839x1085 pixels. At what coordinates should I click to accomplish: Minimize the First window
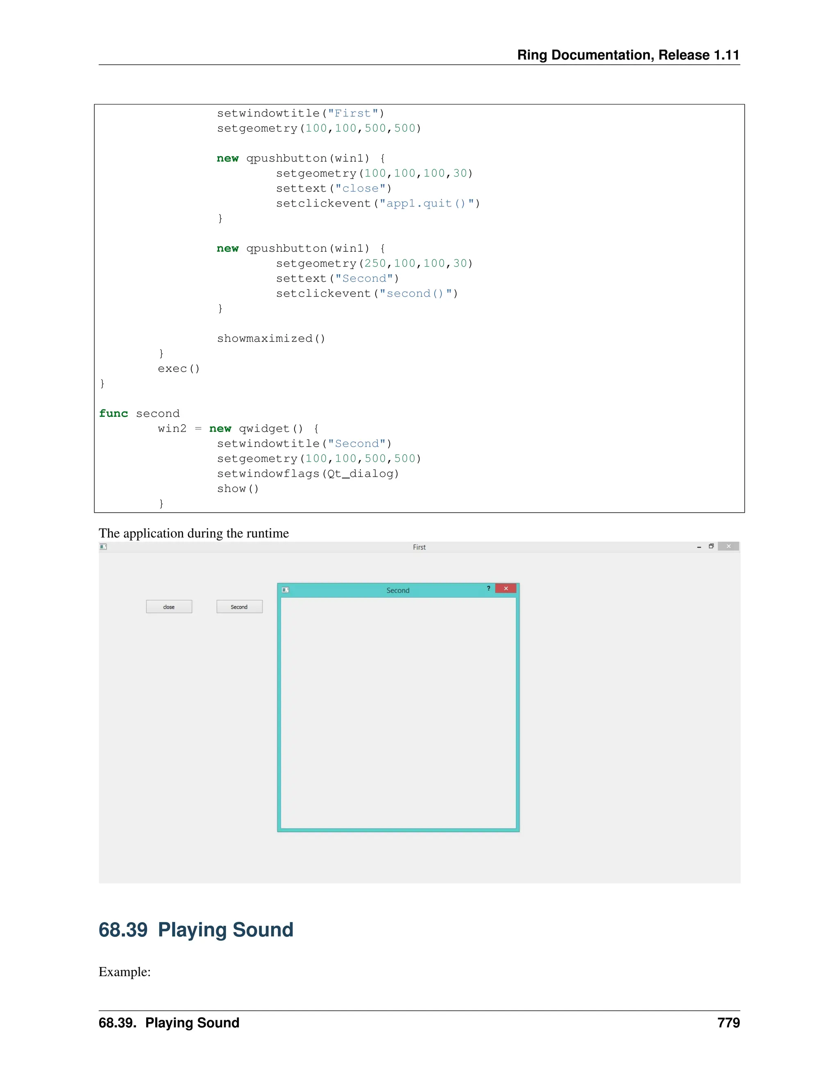click(x=699, y=547)
